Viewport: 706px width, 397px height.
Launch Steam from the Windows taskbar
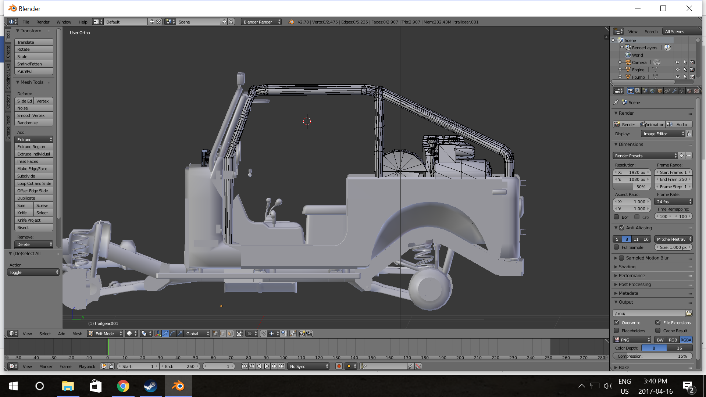pos(150,386)
